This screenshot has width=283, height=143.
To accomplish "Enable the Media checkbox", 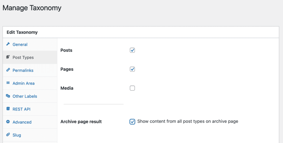I will [132, 88].
